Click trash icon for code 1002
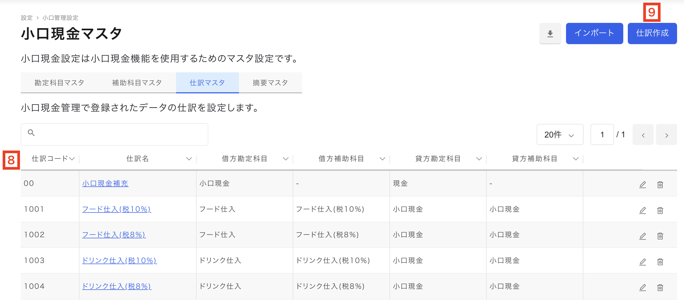 coord(660,236)
